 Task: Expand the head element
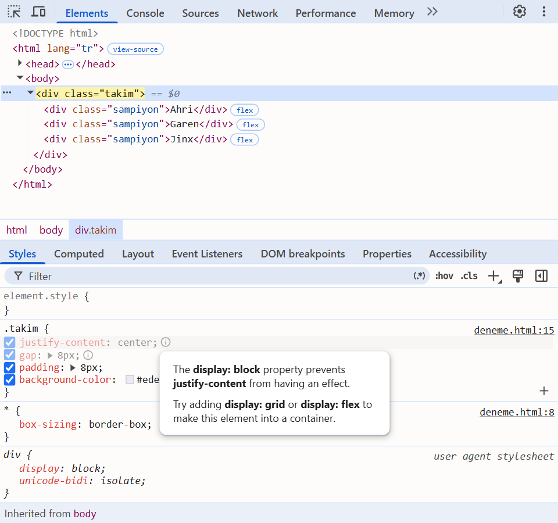pos(20,63)
